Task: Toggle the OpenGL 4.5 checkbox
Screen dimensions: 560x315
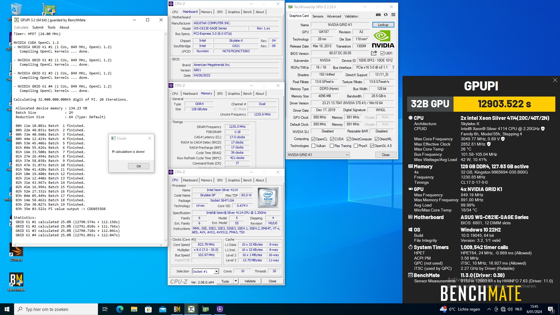Action: point(372,146)
